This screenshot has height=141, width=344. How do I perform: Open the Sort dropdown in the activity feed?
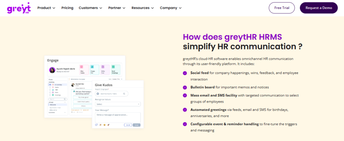[116, 79]
